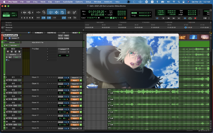Screen dimensions: 213x133
Task: Click orange Object button on track 011
Action: [x=75, y=81]
